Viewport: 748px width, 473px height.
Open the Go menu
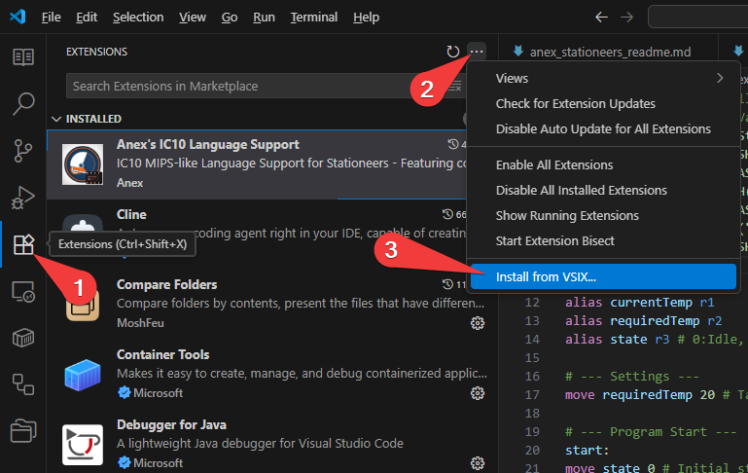230,18
